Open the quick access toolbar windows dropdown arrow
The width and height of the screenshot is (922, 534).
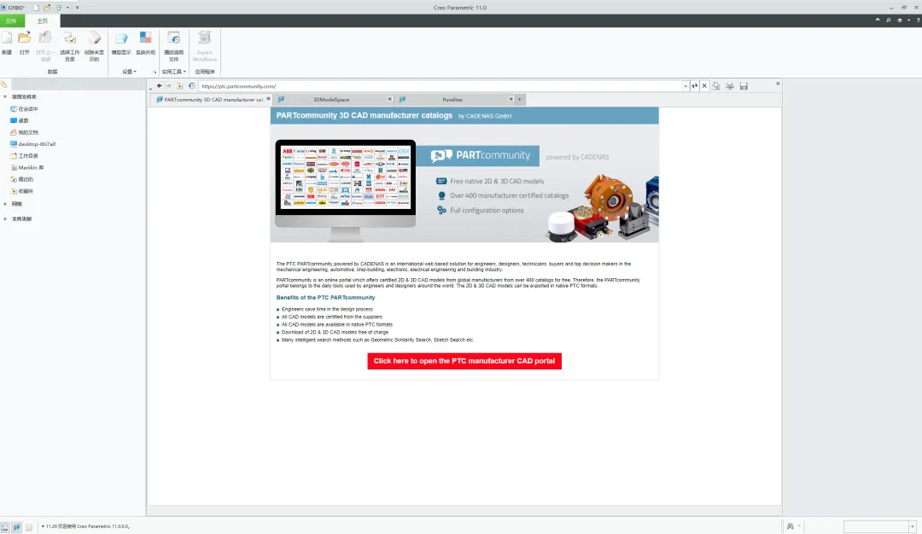pos(67,8)
